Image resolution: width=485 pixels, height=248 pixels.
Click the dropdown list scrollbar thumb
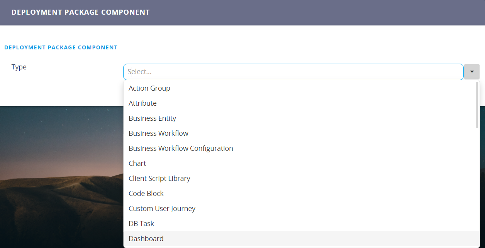[477, 105]
